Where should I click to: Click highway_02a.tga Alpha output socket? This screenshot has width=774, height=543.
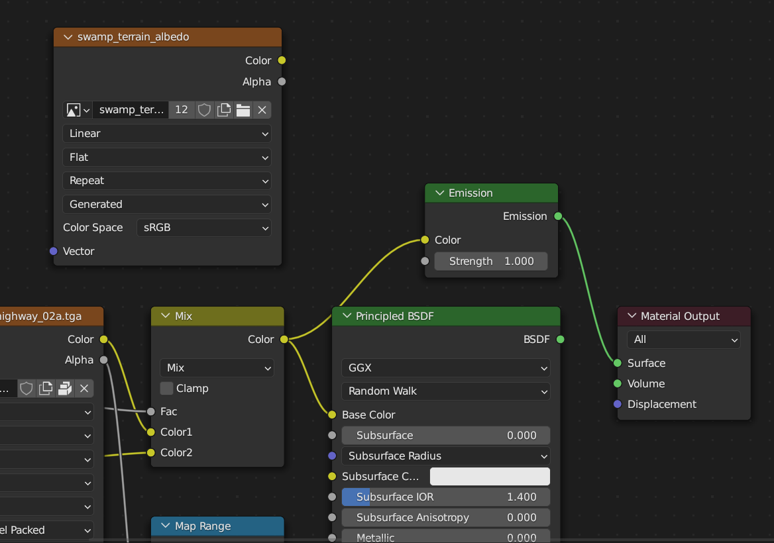click(103, 360)
